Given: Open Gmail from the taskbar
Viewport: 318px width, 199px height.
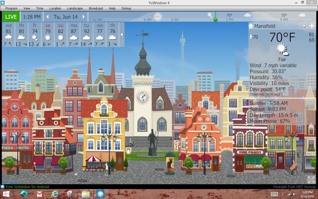Looking at the screenshot, I should coord(39,194).
